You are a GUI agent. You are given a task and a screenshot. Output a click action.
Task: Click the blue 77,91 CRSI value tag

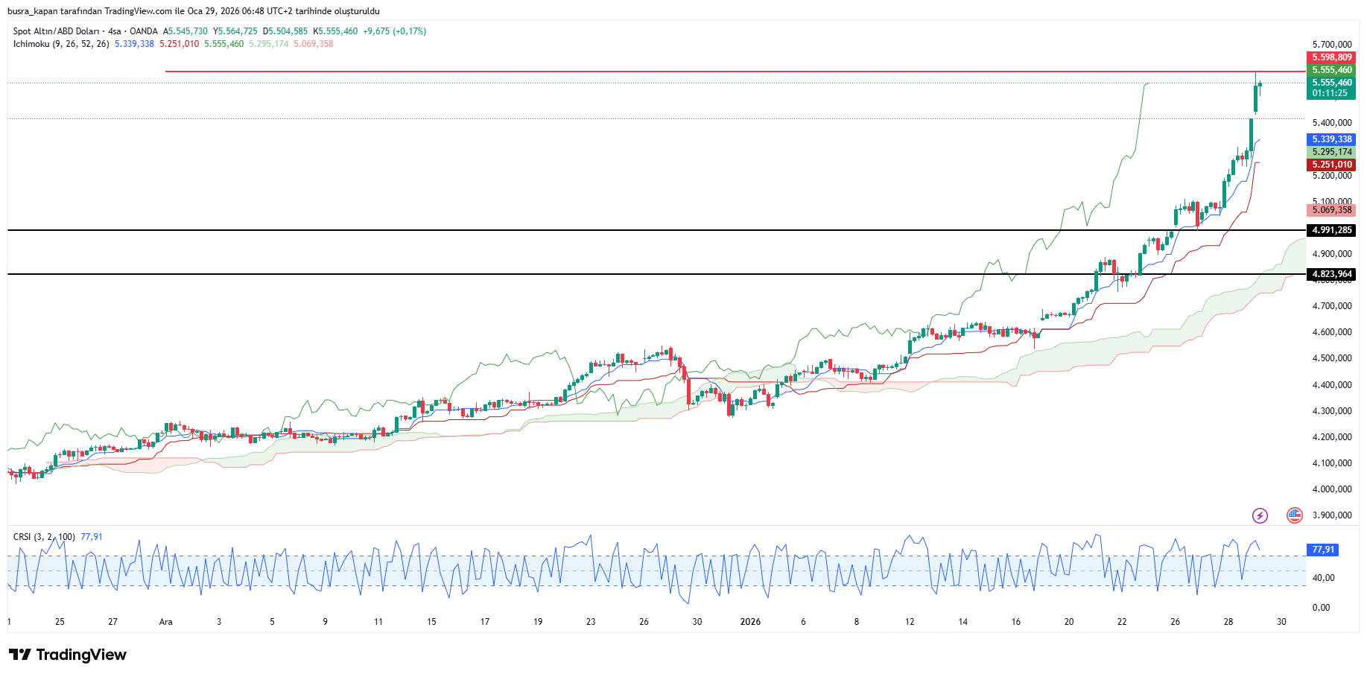point(1322,550)
